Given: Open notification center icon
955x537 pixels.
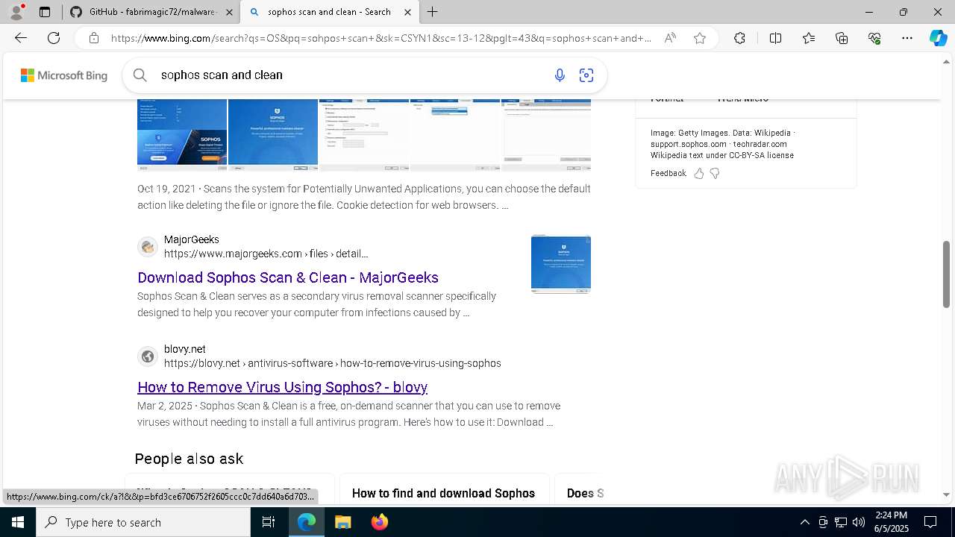Looking at the screenshot, I should [x=930, y=522].
